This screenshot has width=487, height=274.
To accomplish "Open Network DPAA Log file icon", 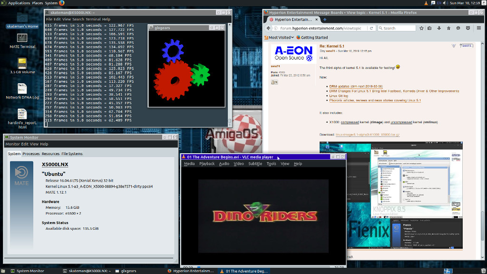I will click(x=22, y=91).
